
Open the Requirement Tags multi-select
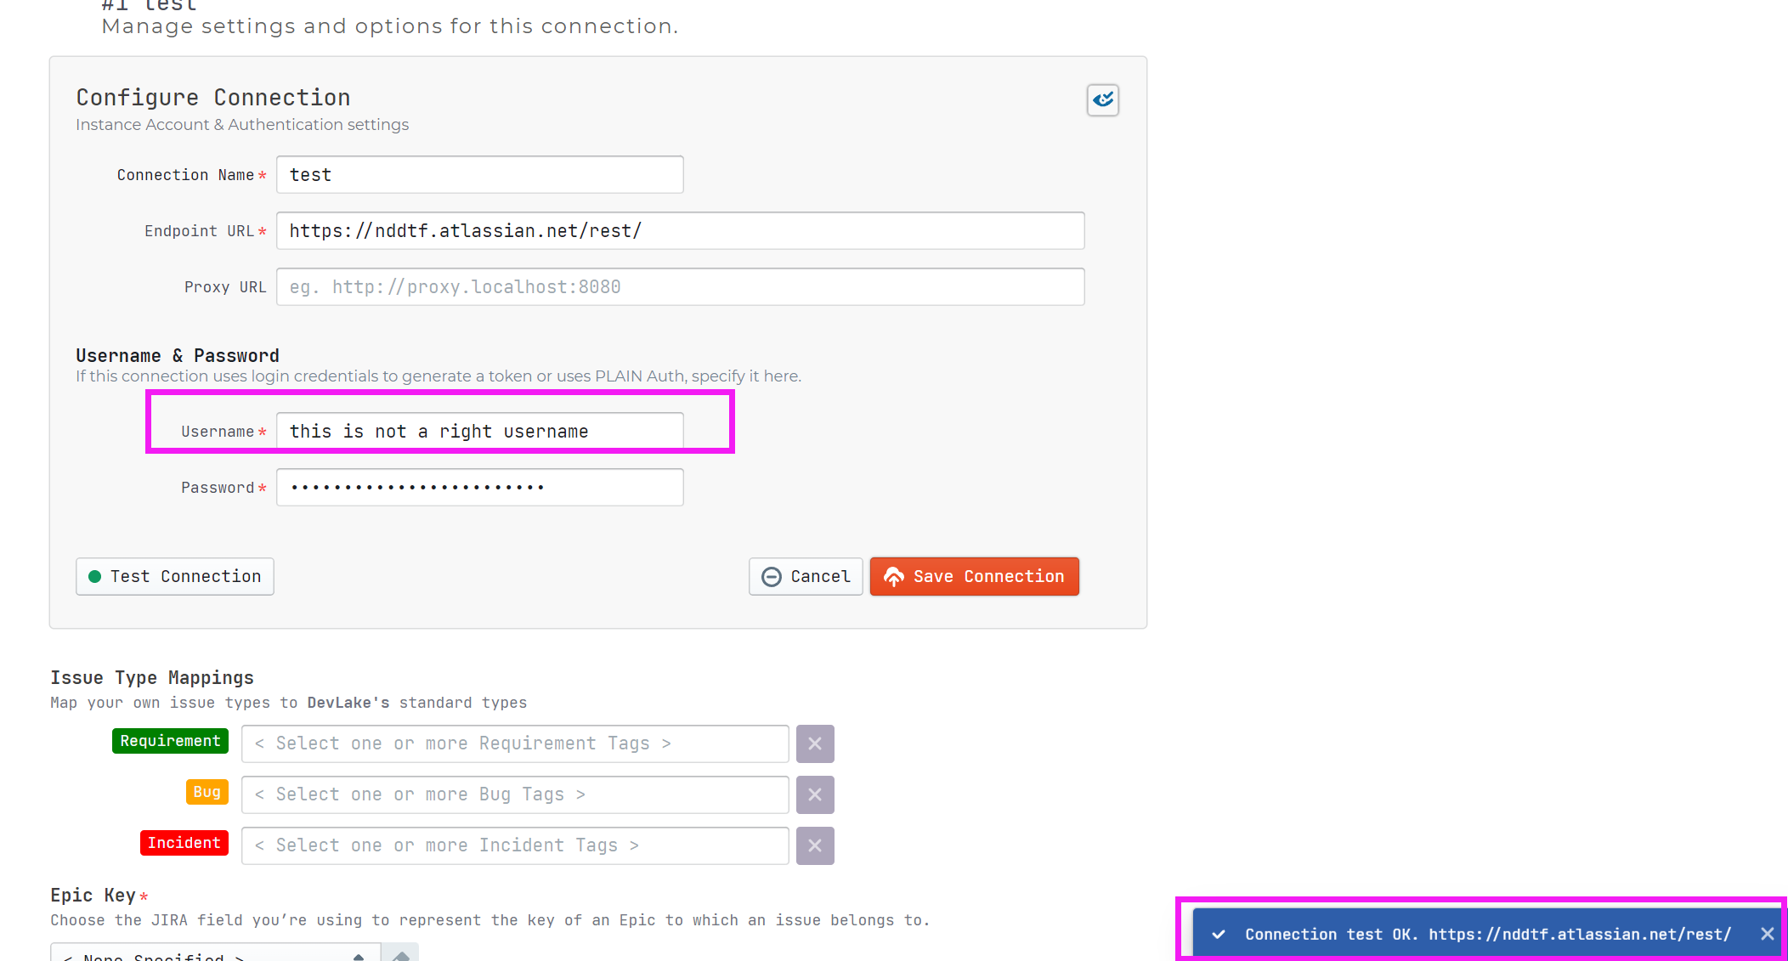514,743
